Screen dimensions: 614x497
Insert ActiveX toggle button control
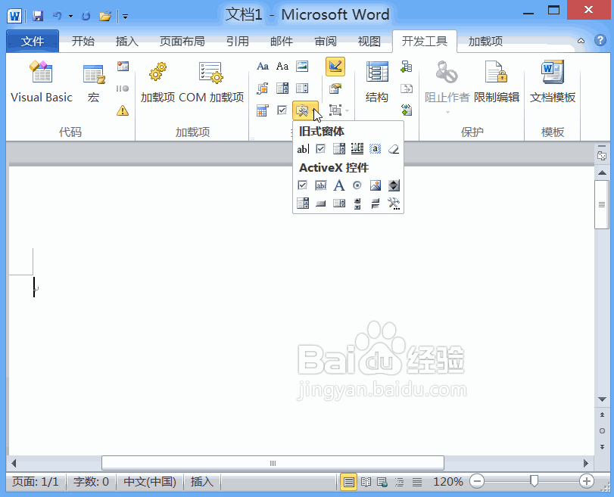[375, 203]
